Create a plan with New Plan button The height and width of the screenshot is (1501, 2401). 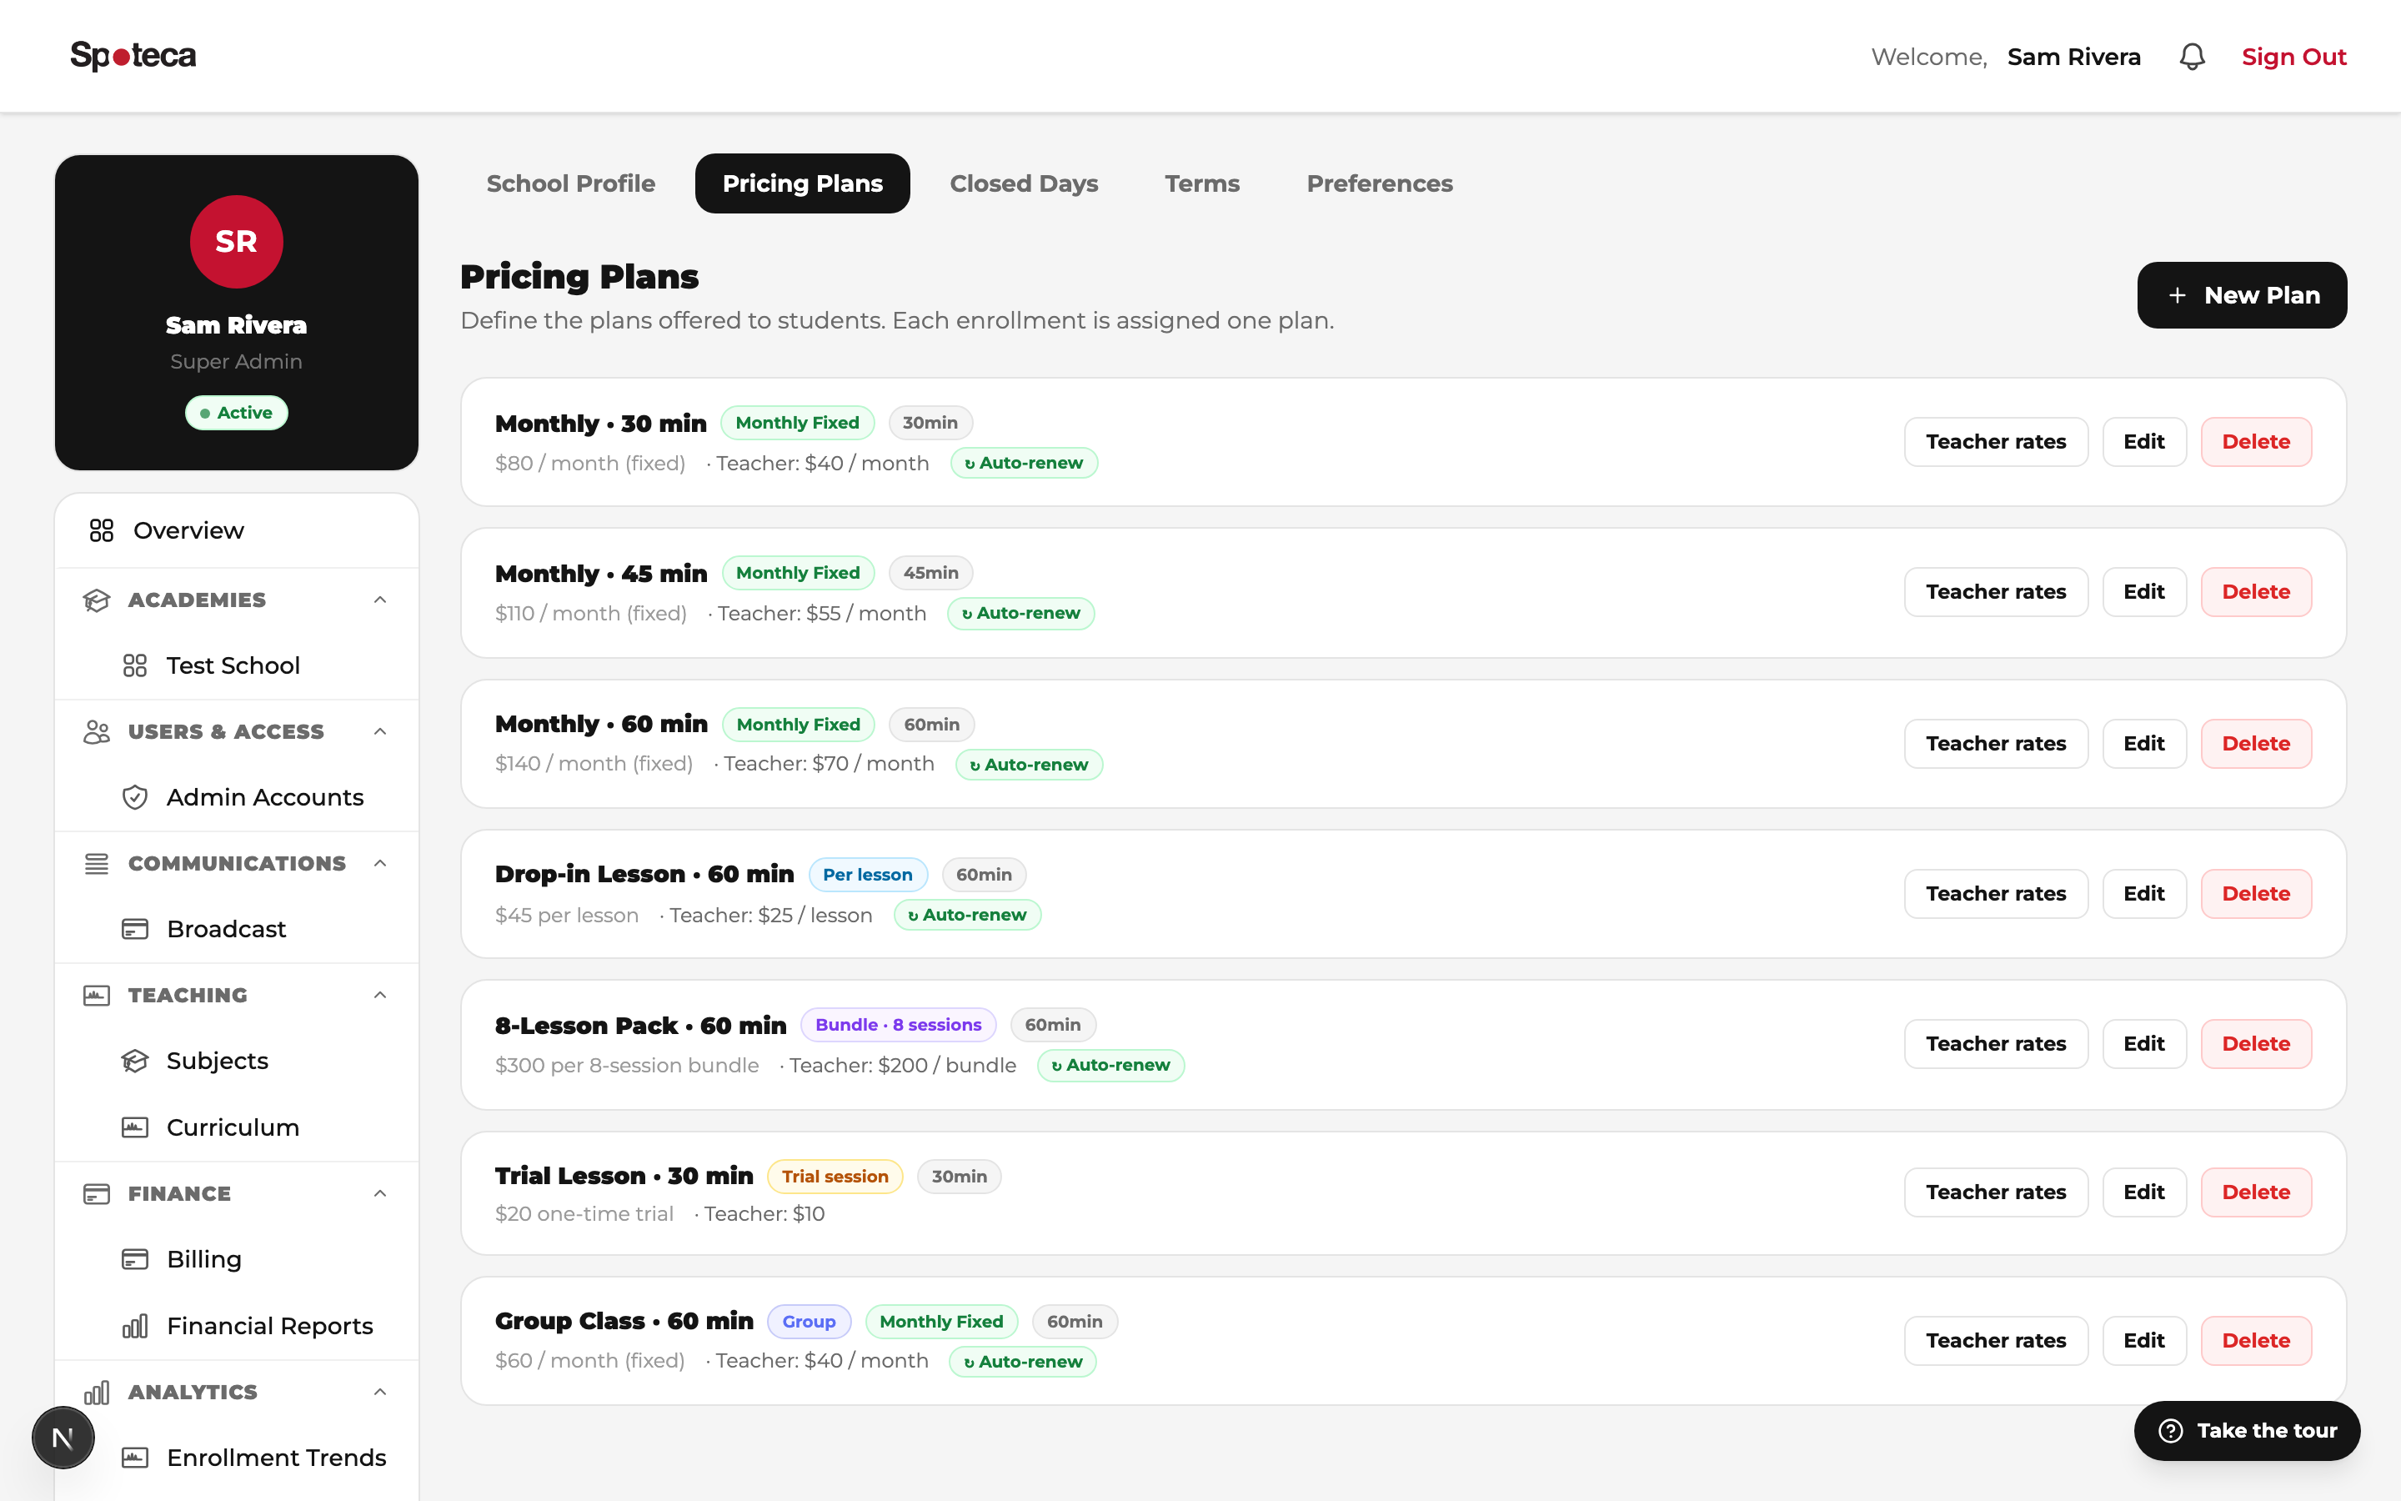[2241, 295]
